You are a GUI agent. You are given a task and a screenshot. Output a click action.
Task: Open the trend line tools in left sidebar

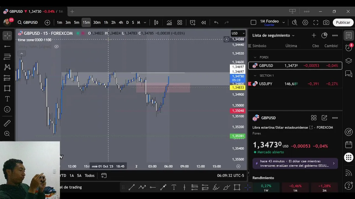click(7, 46)
